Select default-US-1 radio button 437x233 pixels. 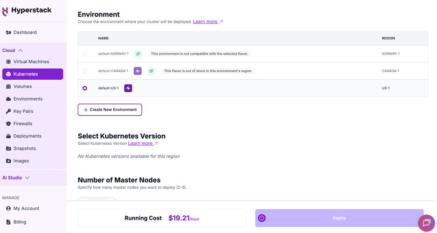pos(85,88)
